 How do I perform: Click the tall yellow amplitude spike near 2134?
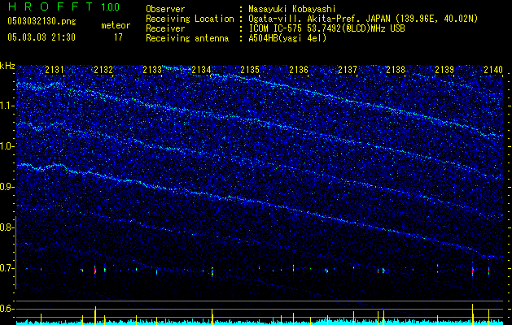tap(212, 317)
